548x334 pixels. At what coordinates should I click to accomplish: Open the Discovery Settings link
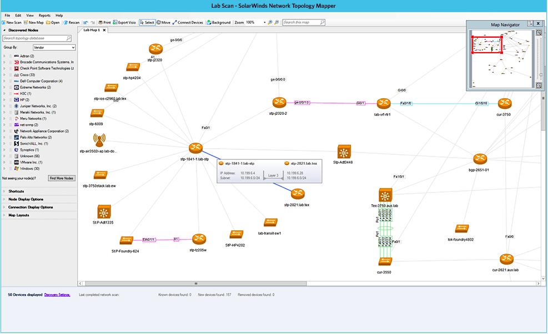[57, 295]
